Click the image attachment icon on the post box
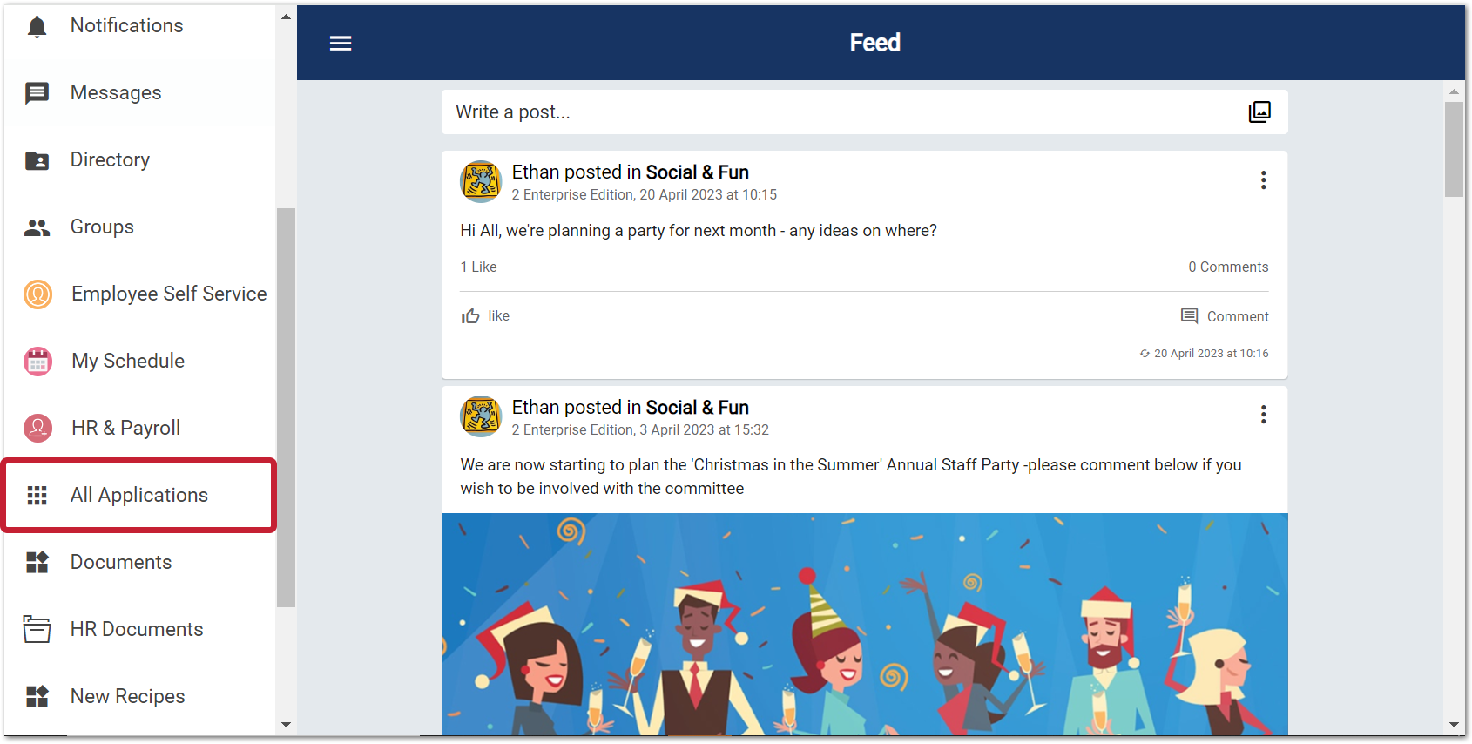Screen dimensions: 1472x744 point(1259,112)
